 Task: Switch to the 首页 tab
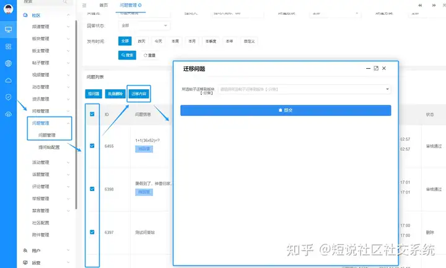(103, 5)
